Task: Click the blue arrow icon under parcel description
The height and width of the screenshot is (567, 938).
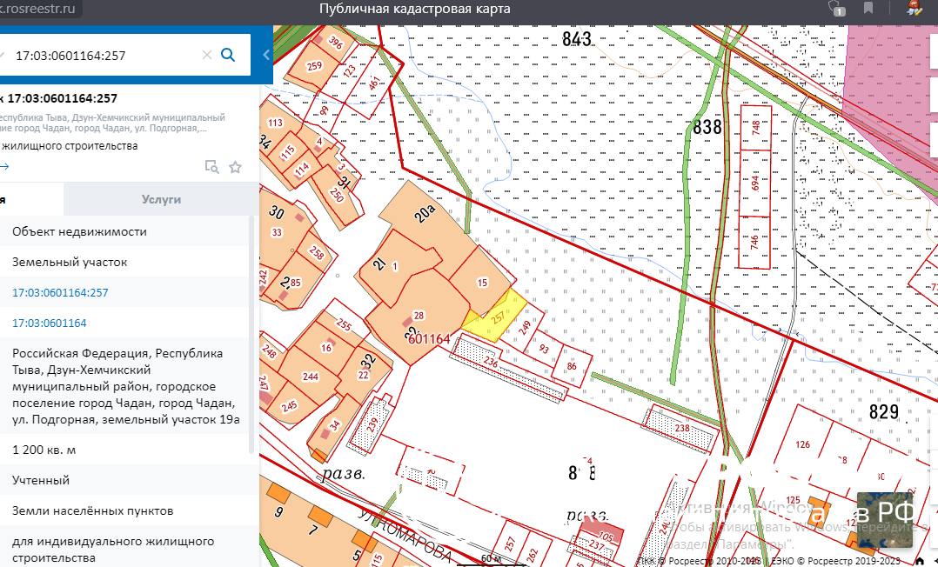Action: [4, 167]
